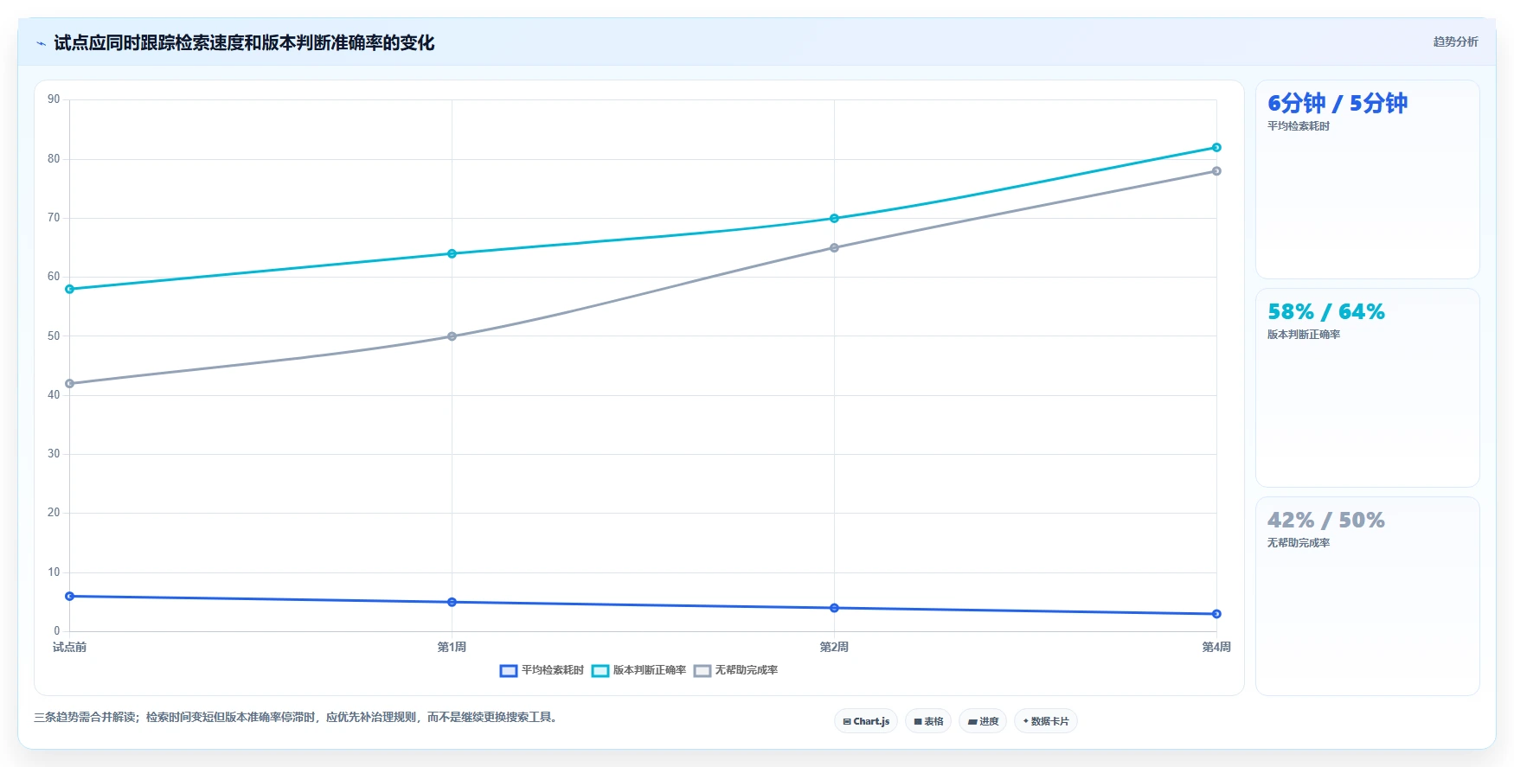Click the 试点前 x-axis label
The height and width of the screenshot is (767, 1514).
point(69,647)
